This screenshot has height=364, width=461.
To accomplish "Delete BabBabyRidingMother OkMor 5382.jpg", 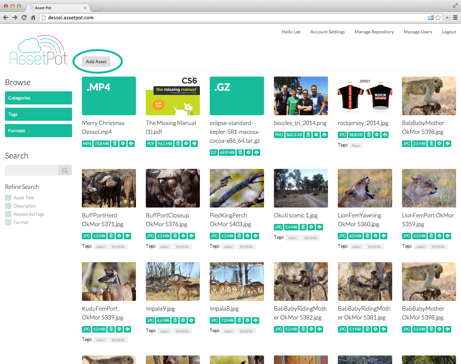I will (x=303, y=329).
